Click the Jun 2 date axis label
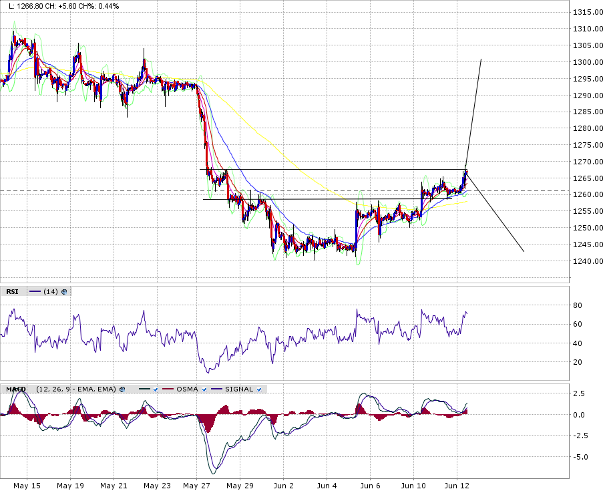 tap(284, 486)
